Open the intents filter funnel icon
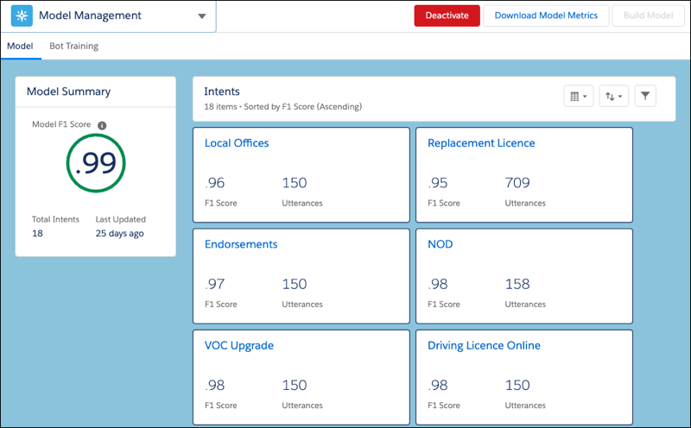The height and width of the screenshot is (428, 691). pyautogui.click(x=644, y=97)
